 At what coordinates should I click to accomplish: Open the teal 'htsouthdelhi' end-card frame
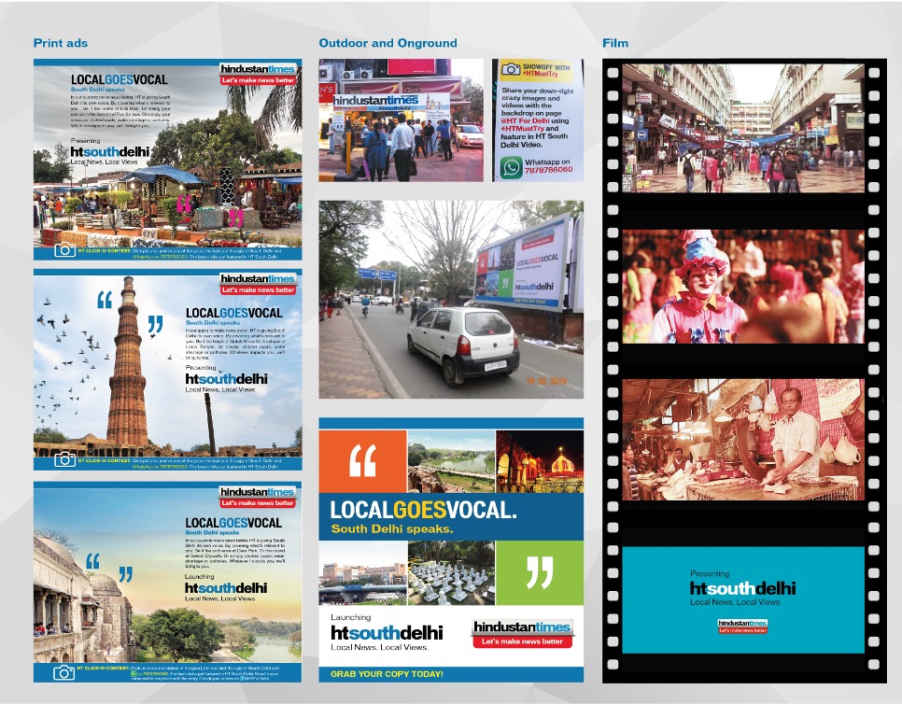click(x=743, y=600)
